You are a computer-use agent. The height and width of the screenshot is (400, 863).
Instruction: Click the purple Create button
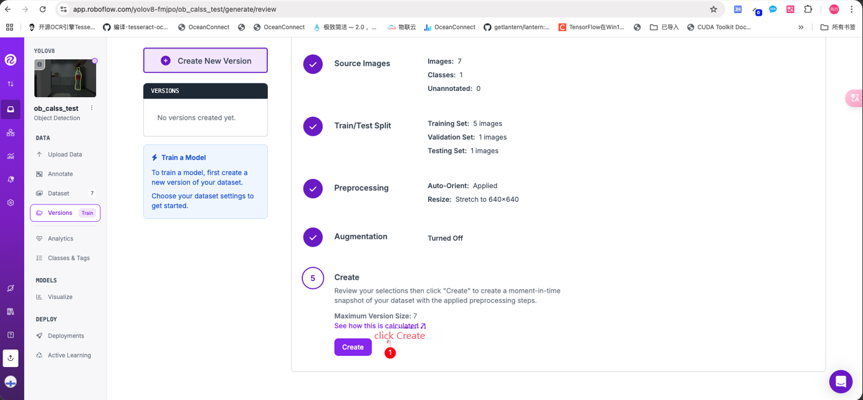tap(353, 347)
